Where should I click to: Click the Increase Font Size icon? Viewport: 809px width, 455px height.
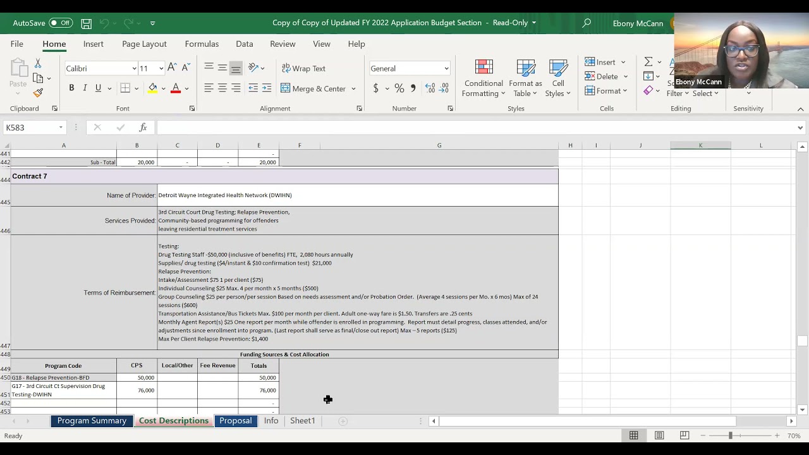[172, 68]
